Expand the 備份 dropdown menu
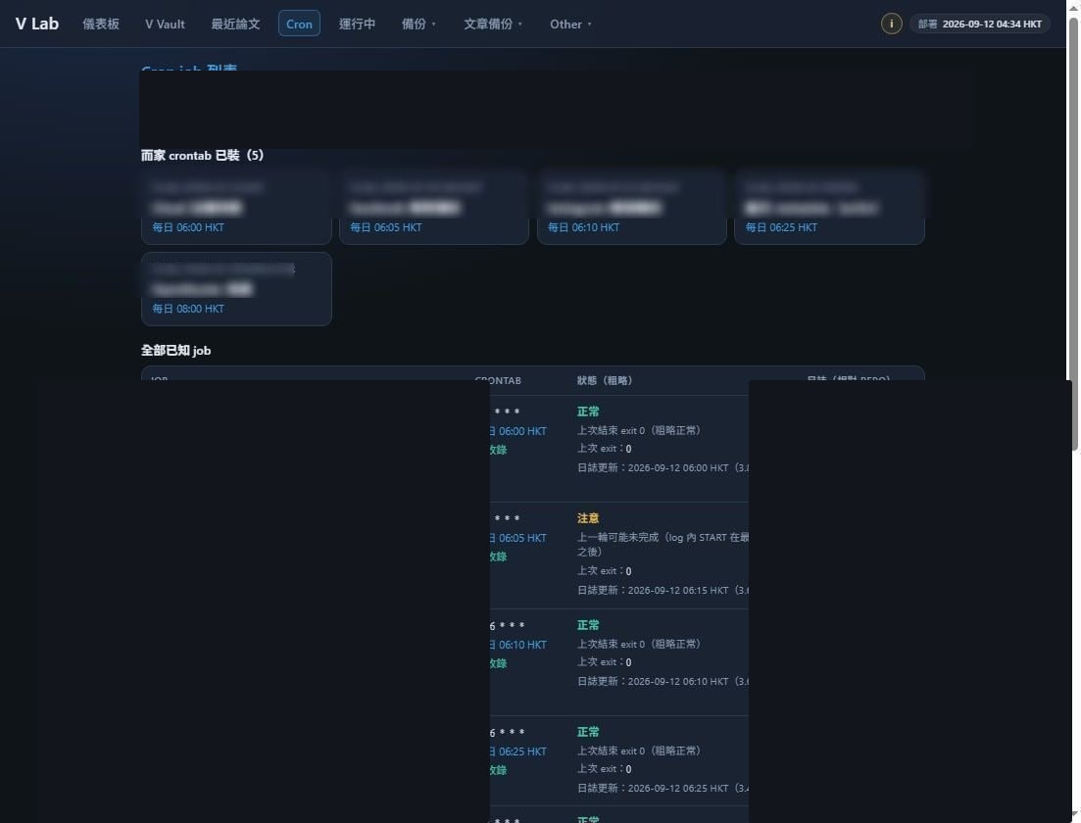1081x823 pixels. click(418, 24)
